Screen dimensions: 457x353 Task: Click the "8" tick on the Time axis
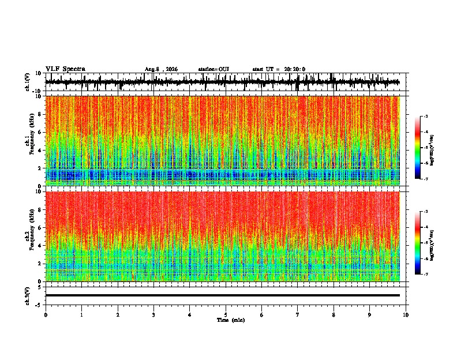coord(334,315)
